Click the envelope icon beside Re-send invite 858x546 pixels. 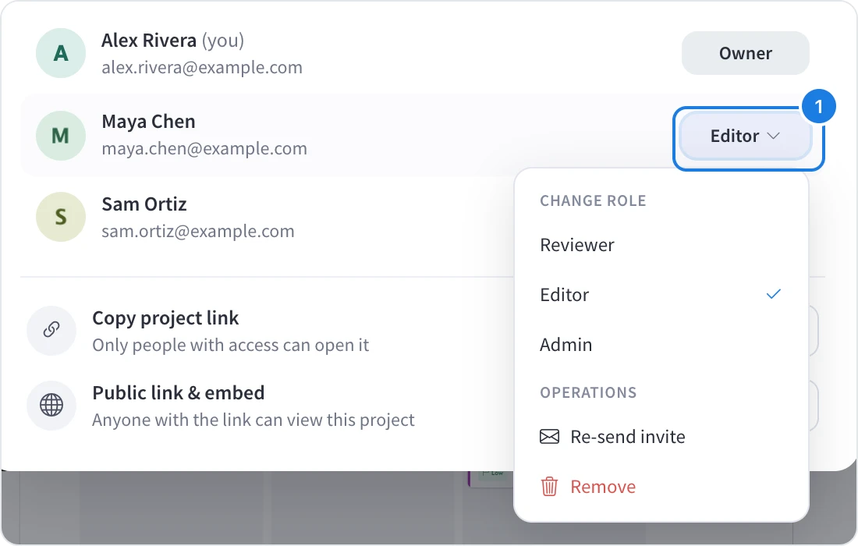pyautogui.click(x=549, y=437)
